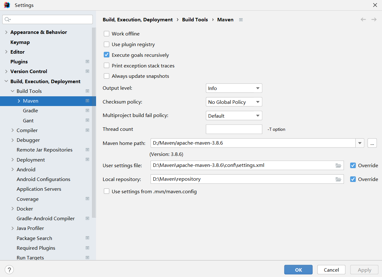
Task: Expand the Maven tree node chevron
Action: tap(19, 101)
